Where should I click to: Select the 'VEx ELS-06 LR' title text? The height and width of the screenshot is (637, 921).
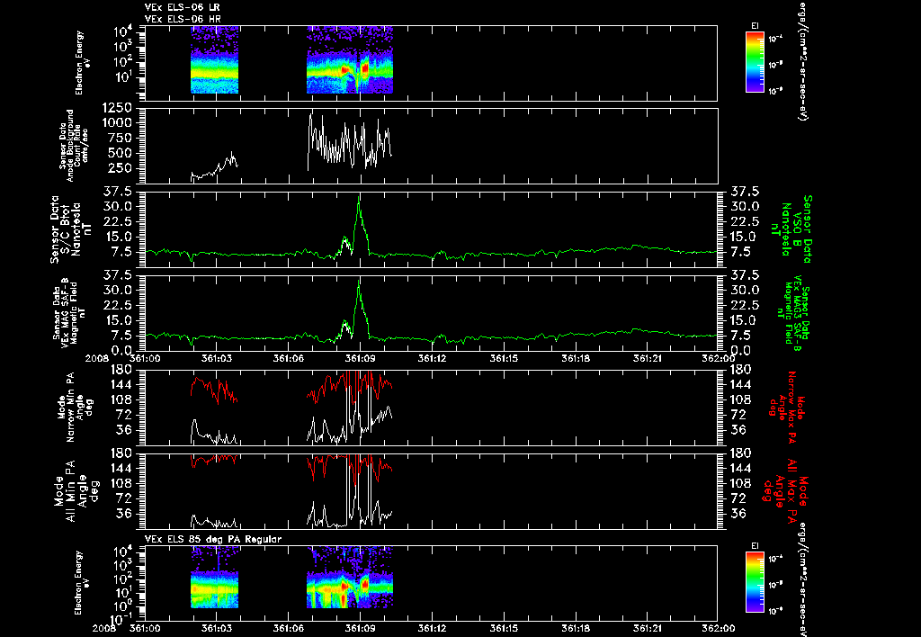(182, 7)
